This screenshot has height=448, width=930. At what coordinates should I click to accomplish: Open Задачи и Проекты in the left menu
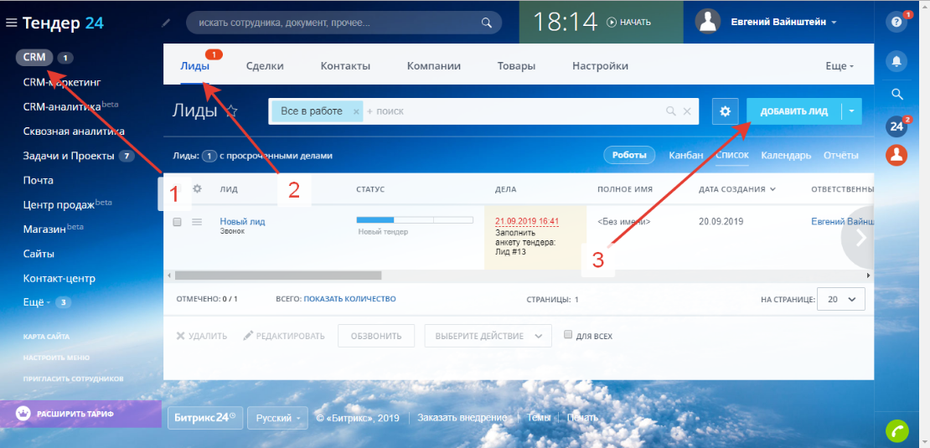point(68,156)
